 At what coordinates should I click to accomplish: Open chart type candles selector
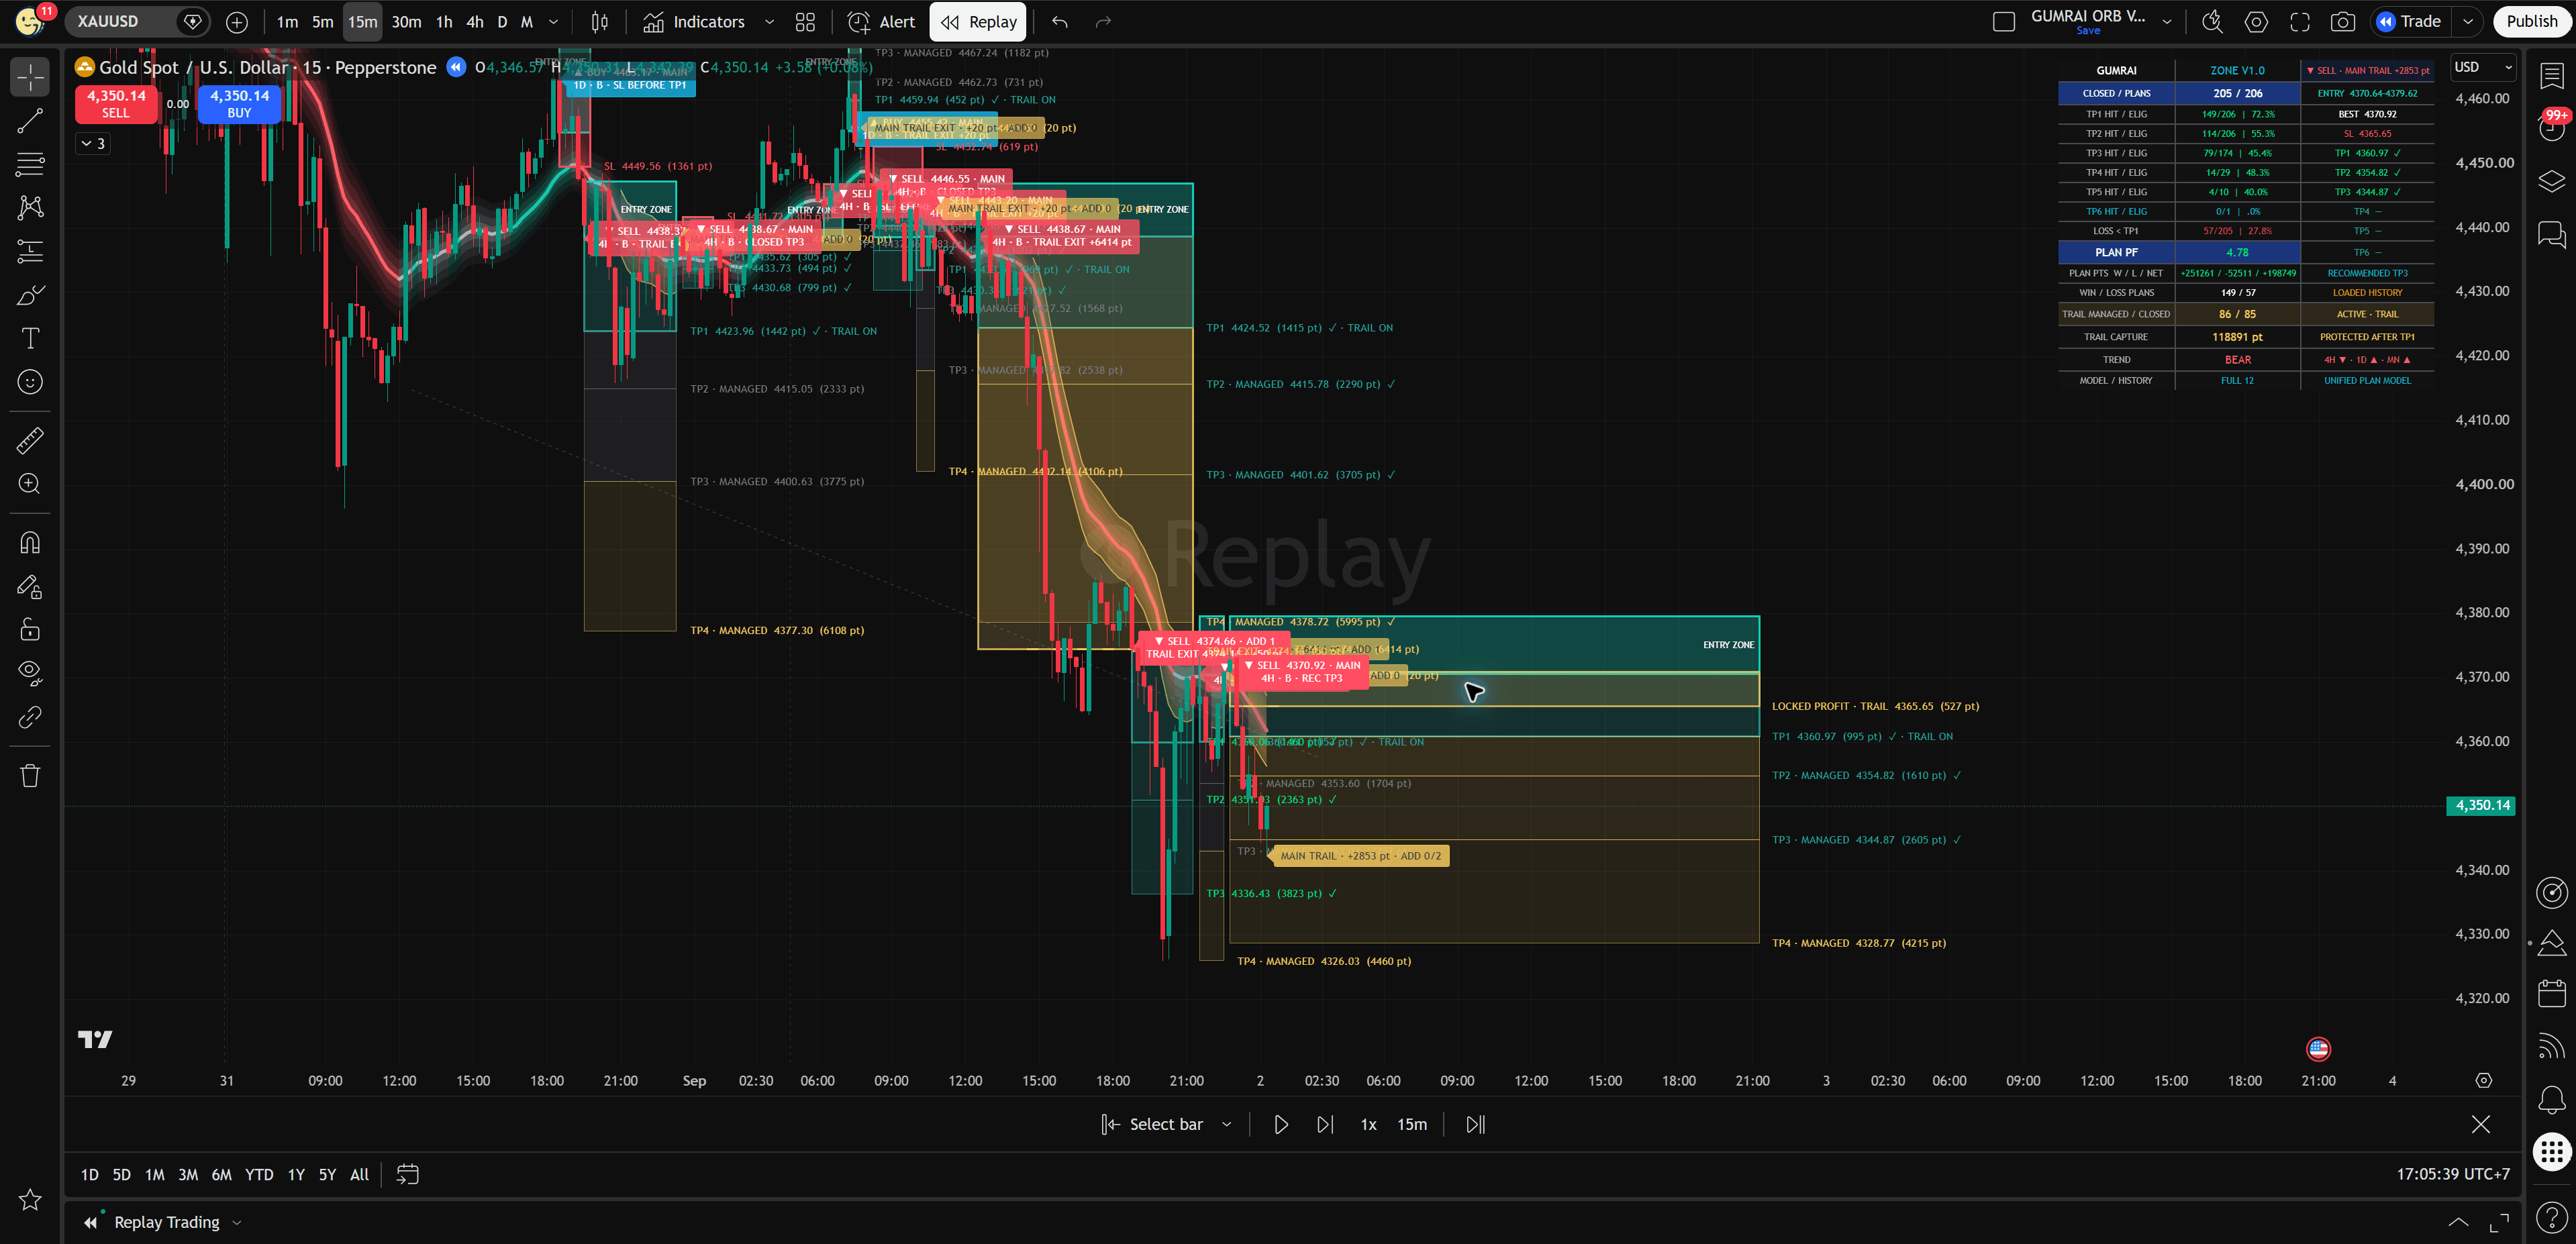tap(600, 22)
